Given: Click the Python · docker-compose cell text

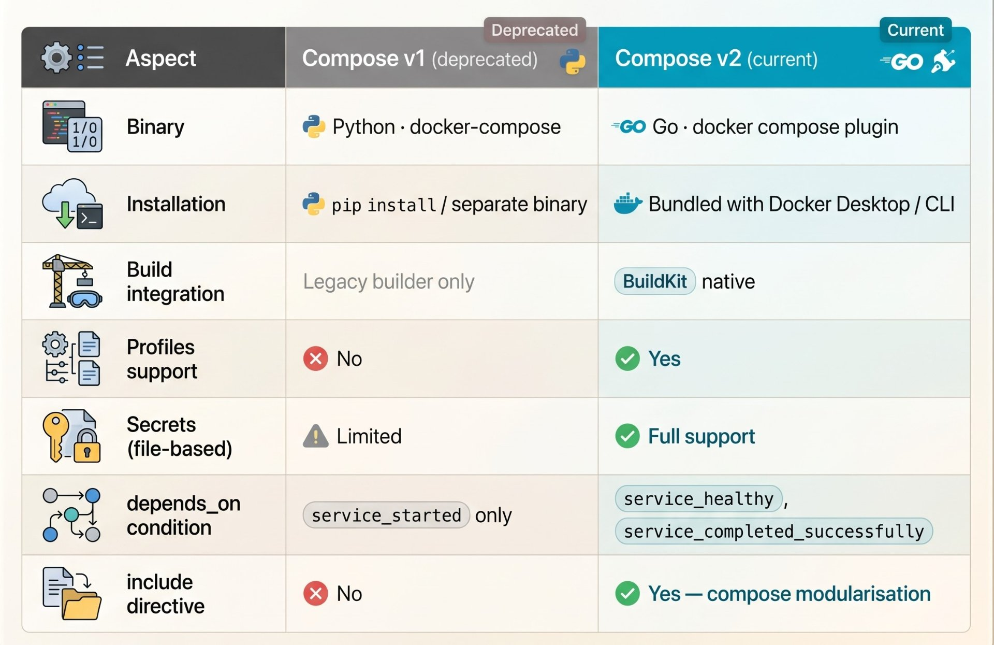Looking at the screenshot, I should (x=446, y=127).
